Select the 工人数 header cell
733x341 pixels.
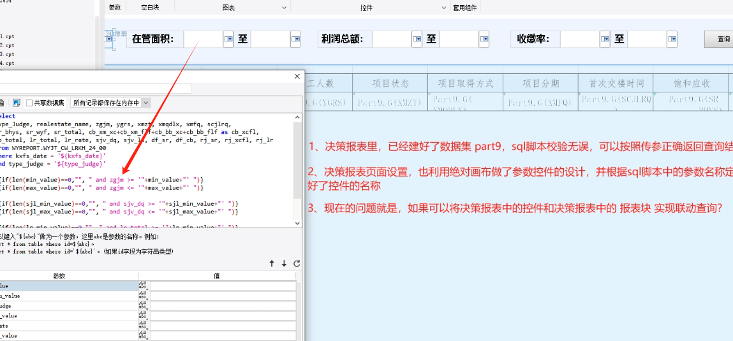coord(328,83)
